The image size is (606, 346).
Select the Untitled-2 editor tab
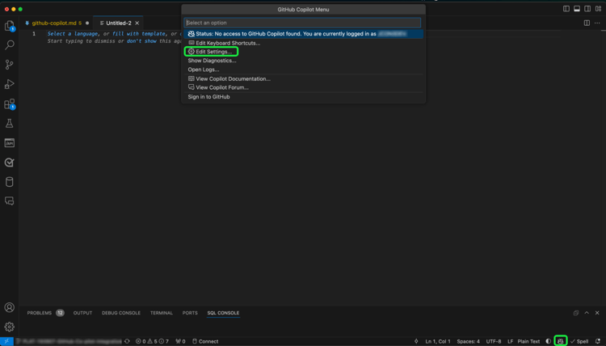click(118, 23)
